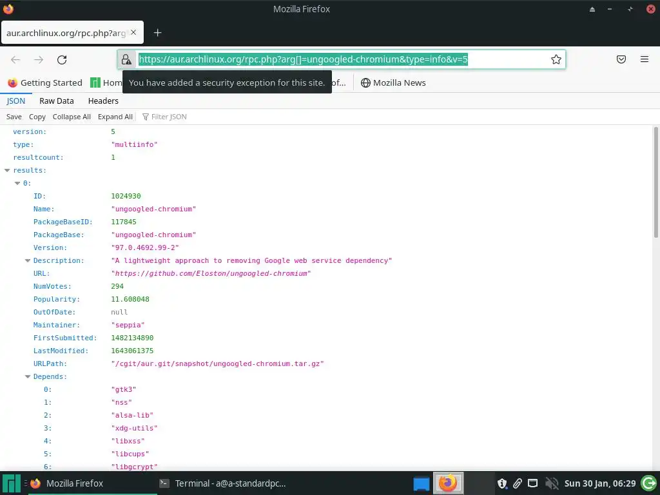660x495 pixels.
Task: Open the clipboard paperclip tray icon
Action: [518, 483]
